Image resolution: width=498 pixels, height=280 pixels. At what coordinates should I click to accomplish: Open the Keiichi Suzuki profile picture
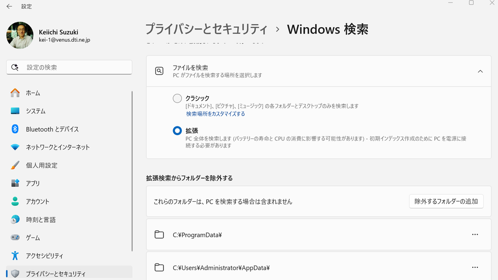coord(19,35)
